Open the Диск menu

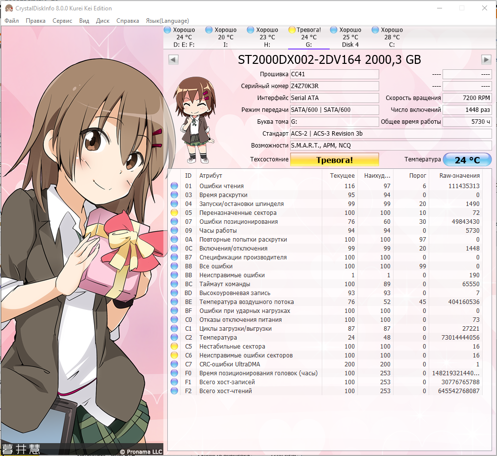tap(102, 21)
